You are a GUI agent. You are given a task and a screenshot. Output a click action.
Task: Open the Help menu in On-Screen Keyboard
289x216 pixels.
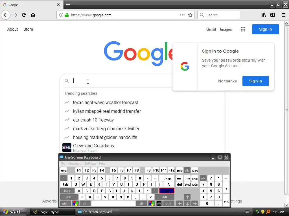click(x=102, y=163)
